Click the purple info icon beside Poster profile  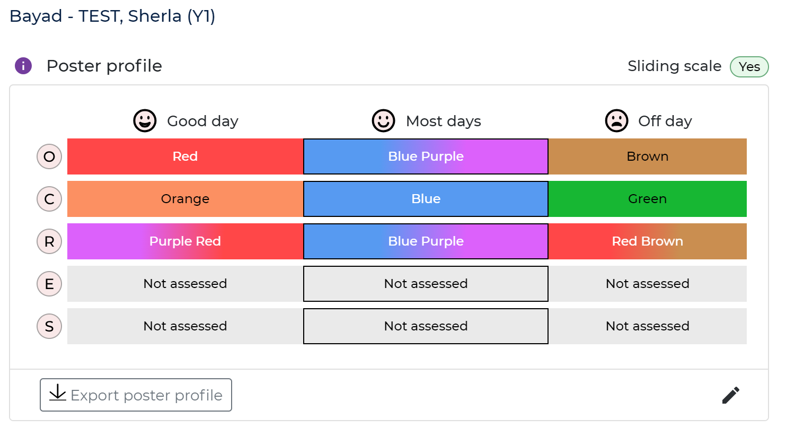(x=23, y=66)
